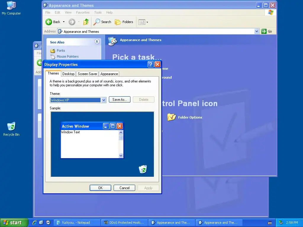Viewport: 303px width, 227px height.
Task: Click the on-screen keyboard taskbar icon
Action: coord(270,223)
